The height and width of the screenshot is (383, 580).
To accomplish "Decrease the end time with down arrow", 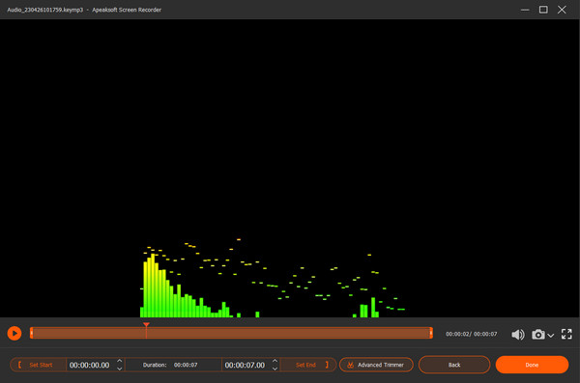I will click(275, 369).
